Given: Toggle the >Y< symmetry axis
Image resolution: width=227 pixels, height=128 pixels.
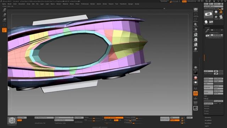Looking at the screenshot, I should 111,120.
